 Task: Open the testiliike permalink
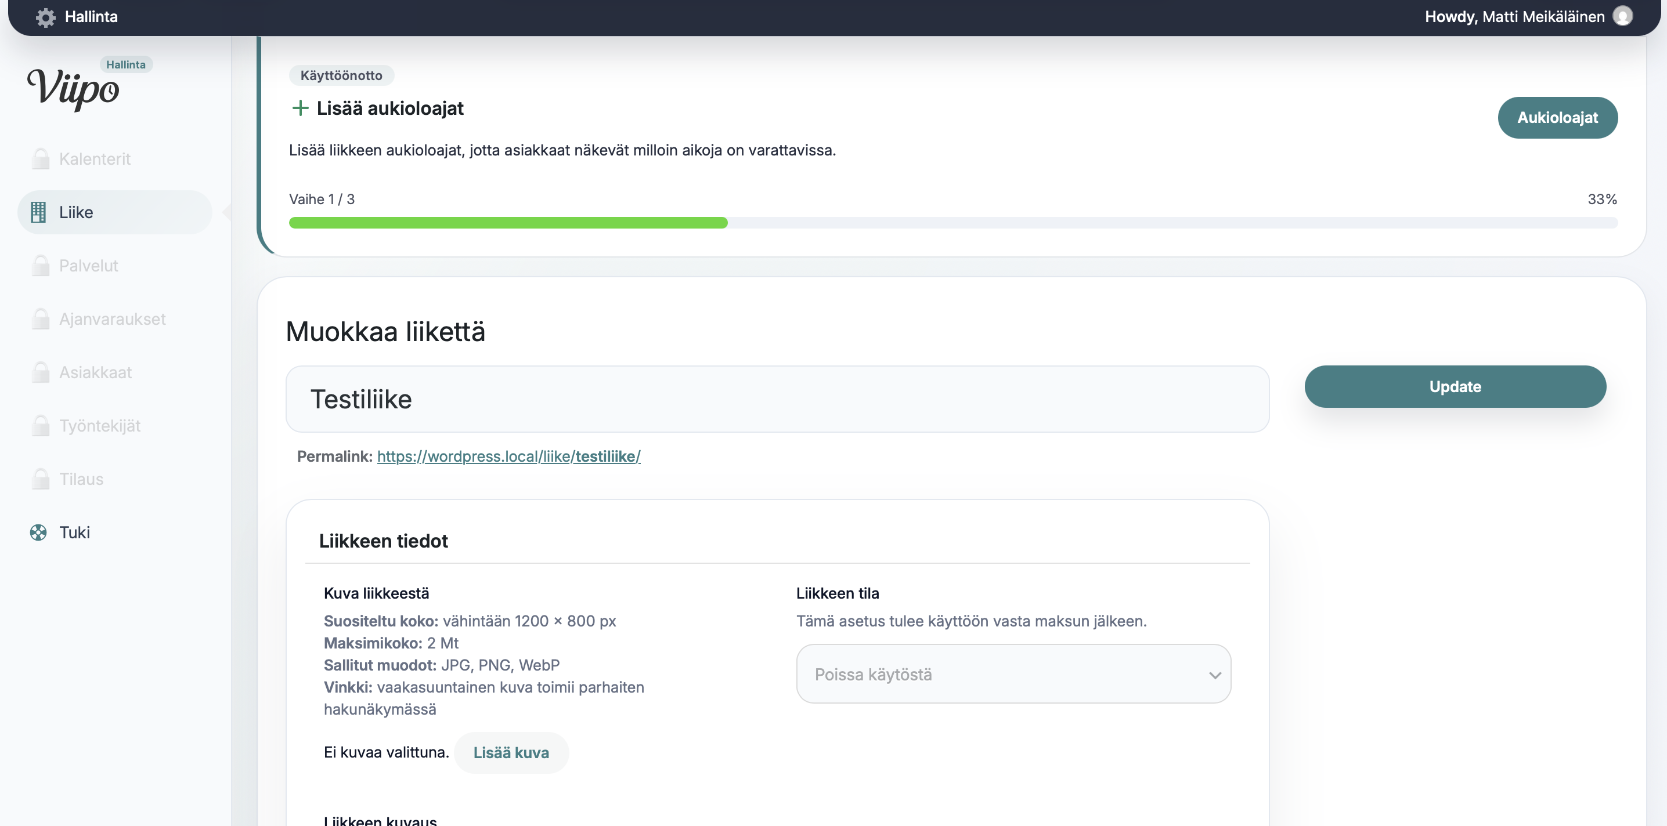[508, 457]
